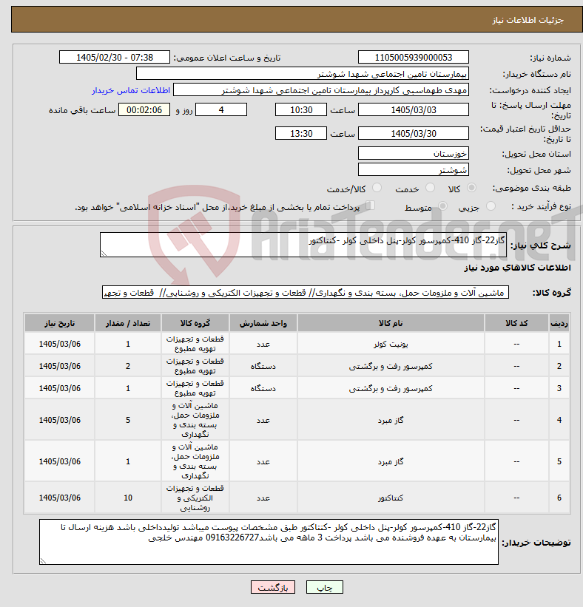Click the price validity date 1405/03/30
The height and width of the screenshot is (607, 583).
pos(414,134)
